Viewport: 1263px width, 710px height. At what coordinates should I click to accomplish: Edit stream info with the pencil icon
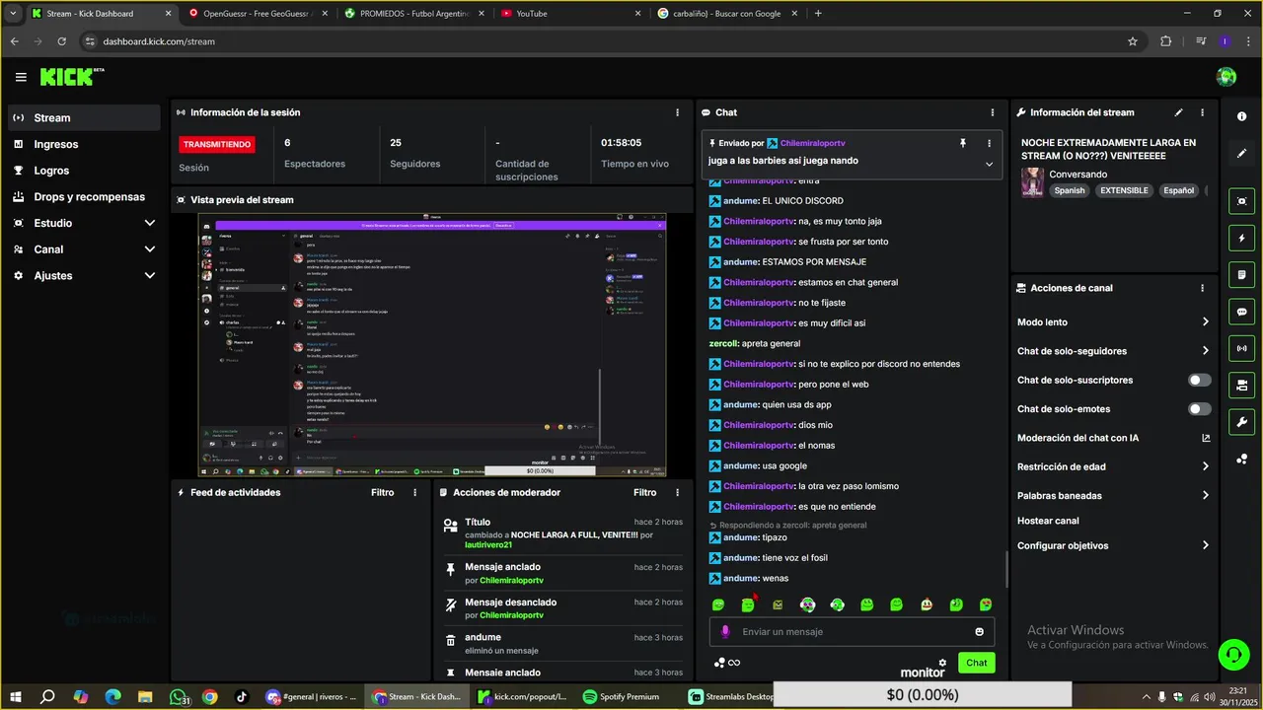1178,112
